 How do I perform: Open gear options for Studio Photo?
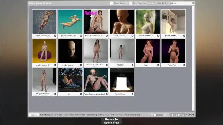point(132,94)
